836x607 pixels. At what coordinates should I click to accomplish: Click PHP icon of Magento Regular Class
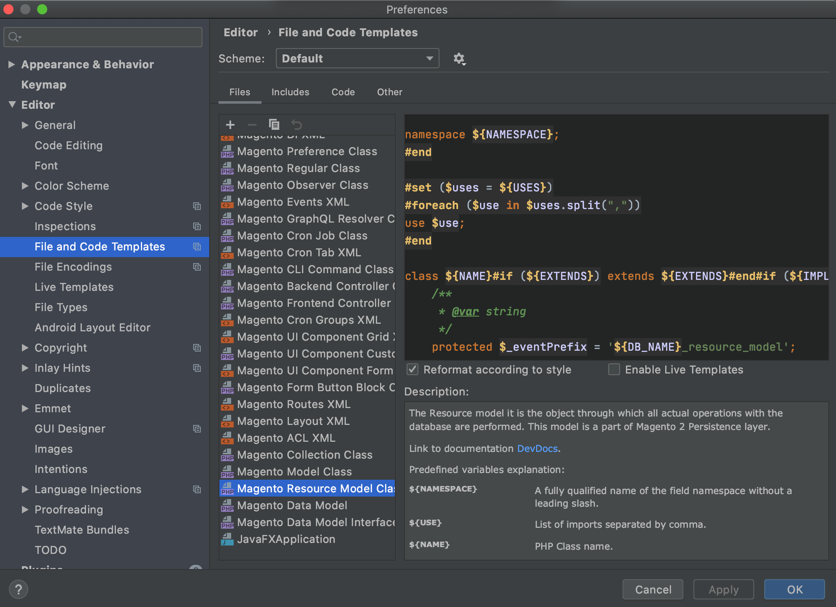[x=227, y=168]
